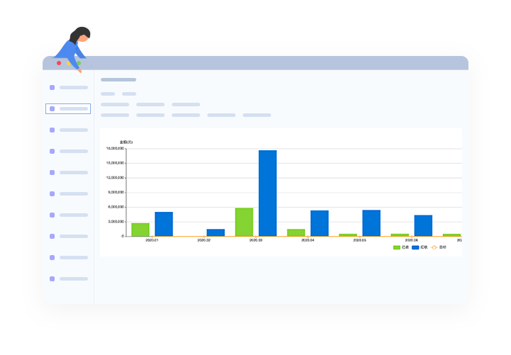Click the 12,000,000 y-axis value
The image size is (511, 355).
pyautogui.click(x=115, y=178)
